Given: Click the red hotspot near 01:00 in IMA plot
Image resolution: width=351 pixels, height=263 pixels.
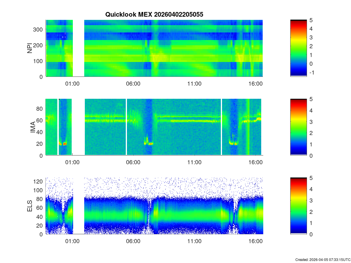Looking at the screenshot, I should (x=65, y=144).
